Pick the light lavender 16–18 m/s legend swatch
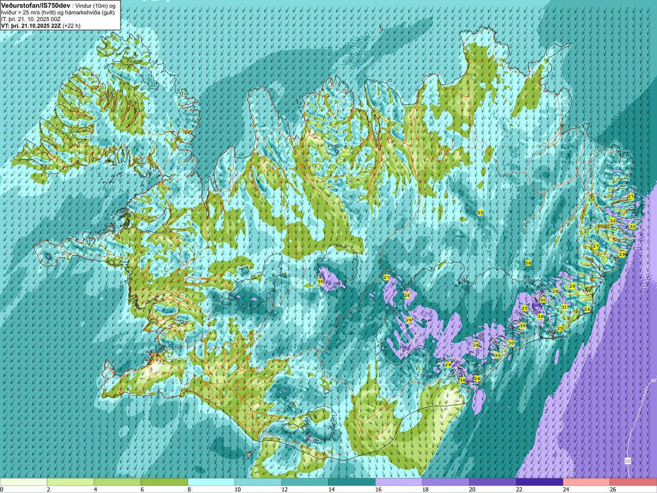Screen dimensions: 657x493 (399, 482)
